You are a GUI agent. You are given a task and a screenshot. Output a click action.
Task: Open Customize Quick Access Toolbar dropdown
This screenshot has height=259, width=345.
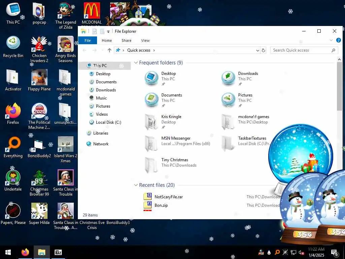tap(108, 31)
